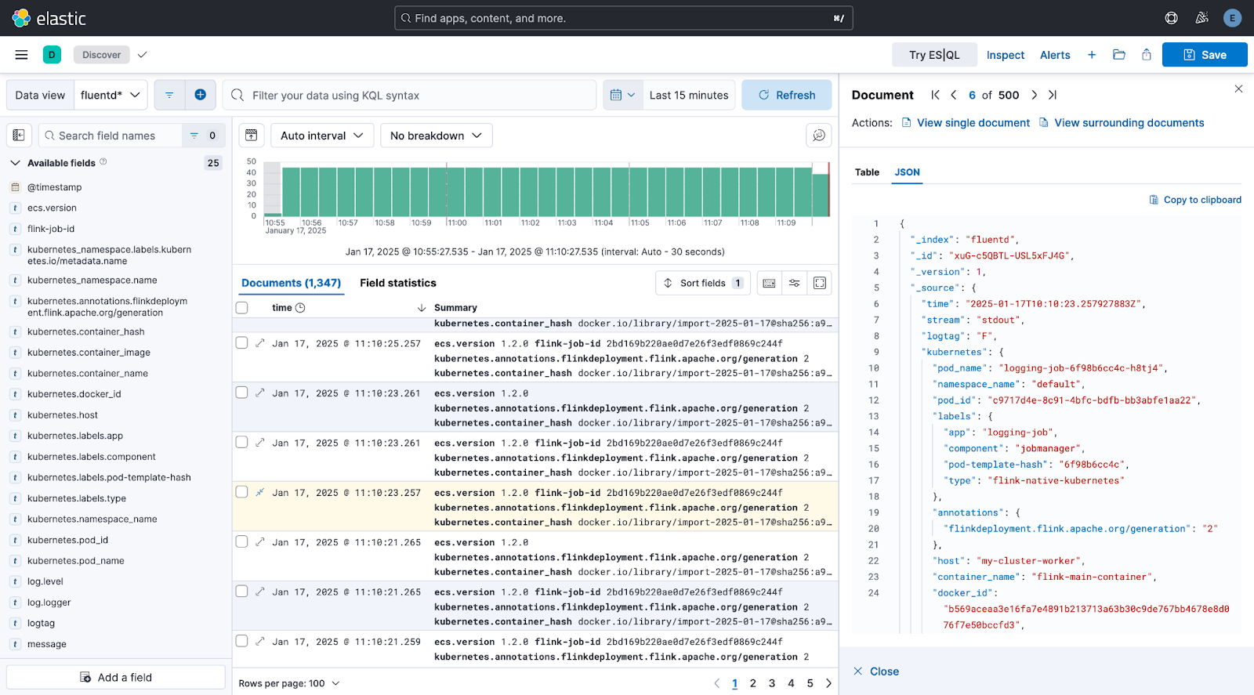The width and height of the screenshot is (1254, 695).
Task: Open chart options icon left of interval
Action: tap(252, 136)
